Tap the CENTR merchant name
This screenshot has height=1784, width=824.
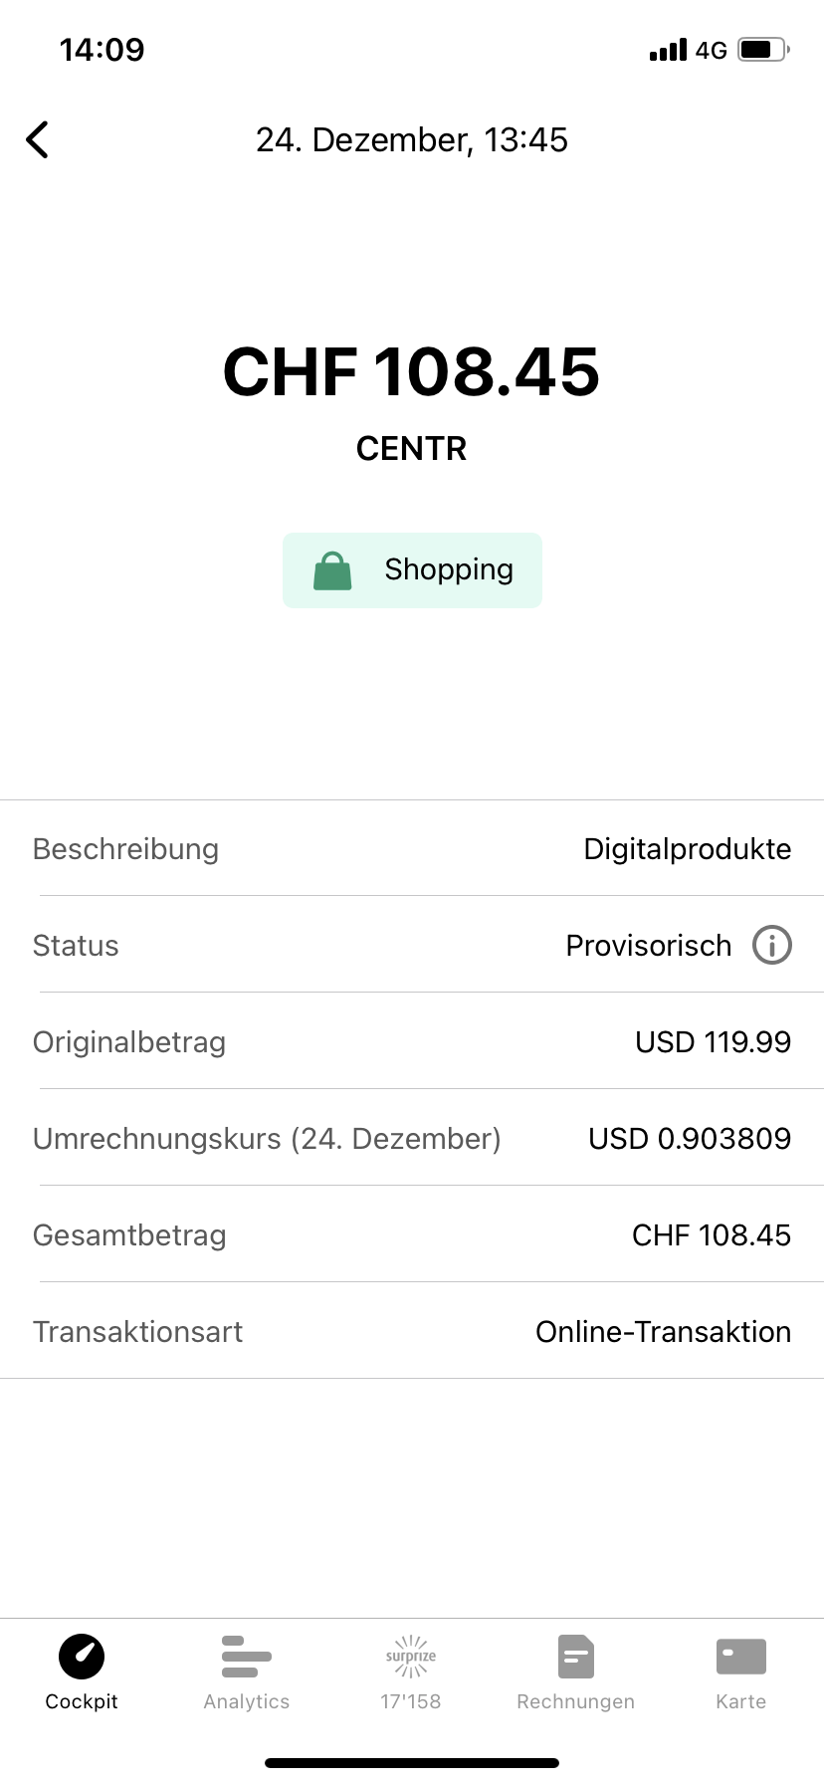pyautogui.click(x=412, y=449)
